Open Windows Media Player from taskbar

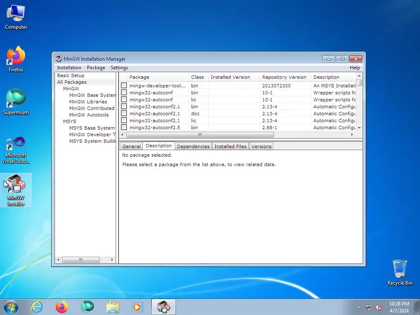[138, 307]
